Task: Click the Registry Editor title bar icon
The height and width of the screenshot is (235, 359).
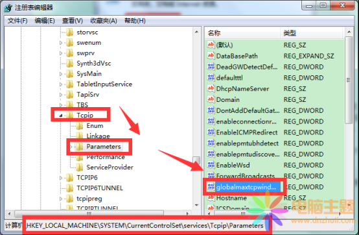Action: tap(8, 8)
